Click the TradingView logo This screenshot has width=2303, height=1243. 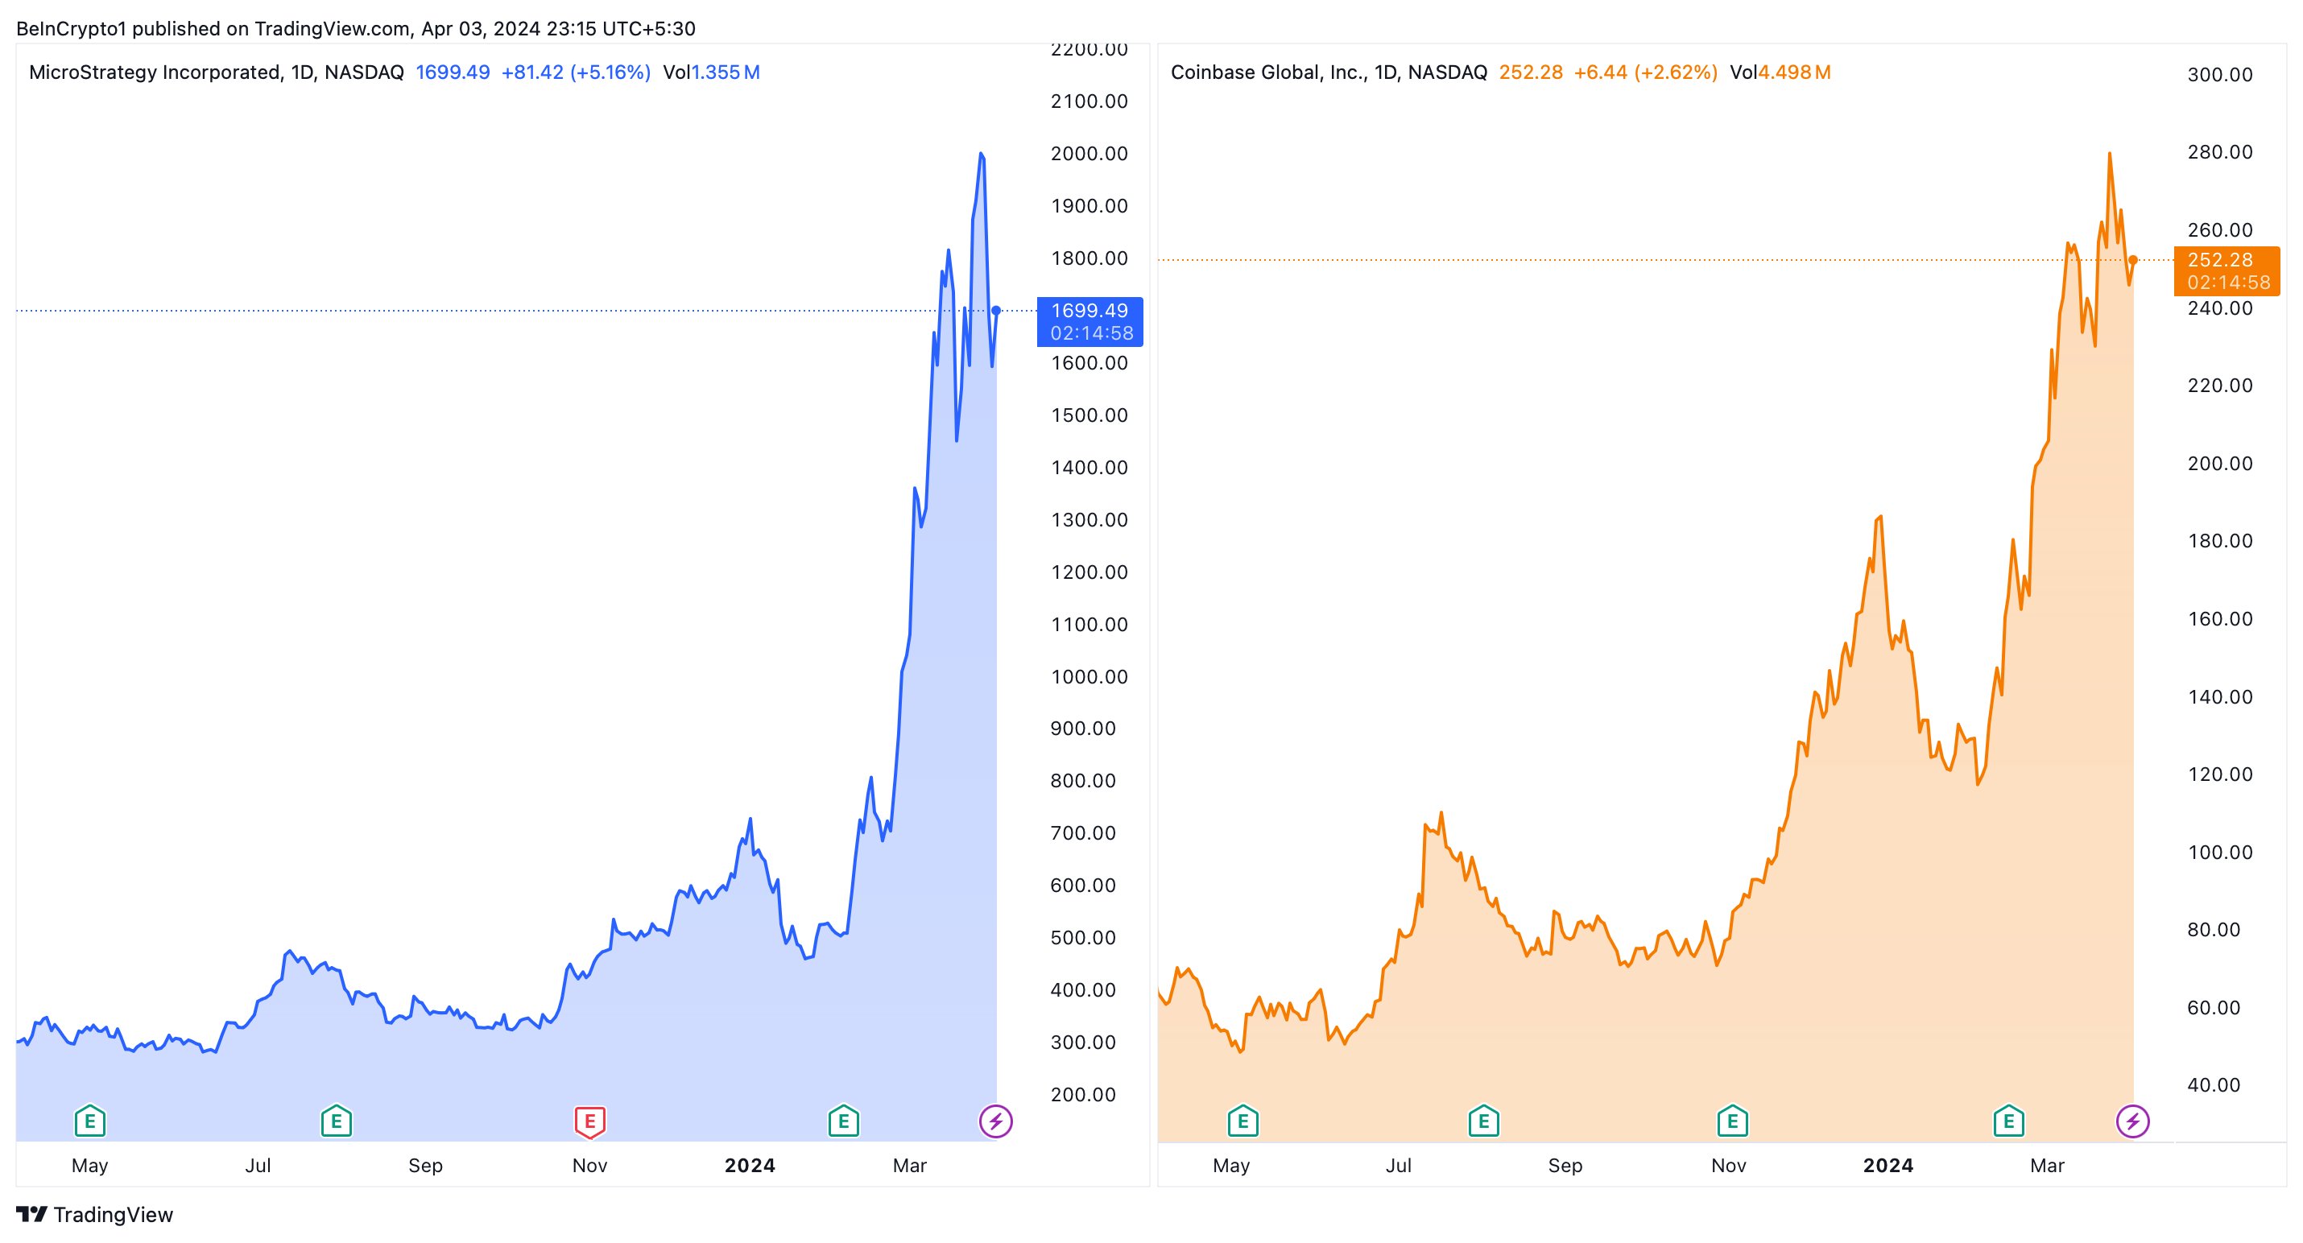(95, 1214)
